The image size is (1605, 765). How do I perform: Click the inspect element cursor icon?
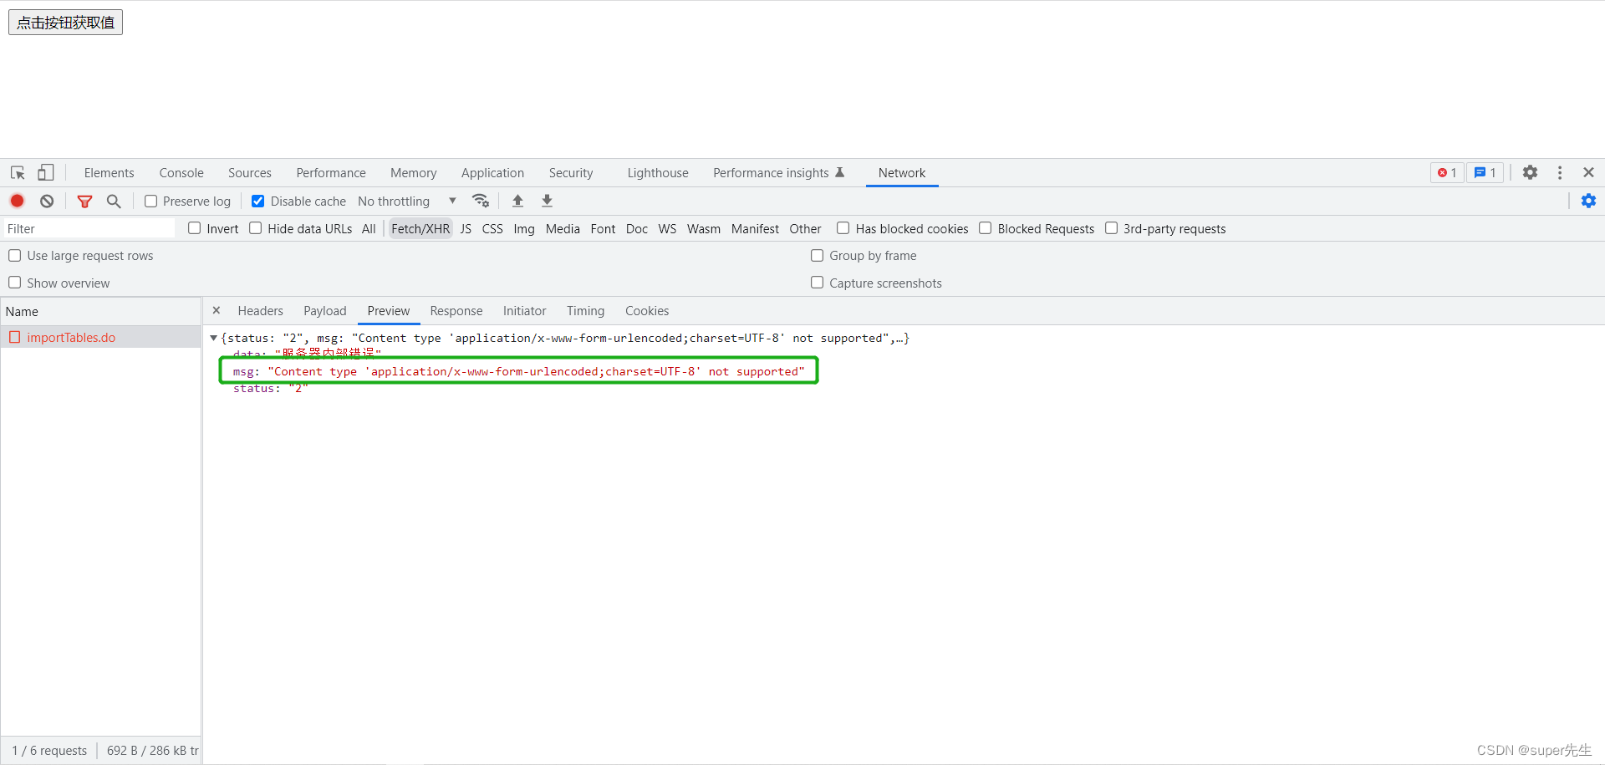[17, 172]
